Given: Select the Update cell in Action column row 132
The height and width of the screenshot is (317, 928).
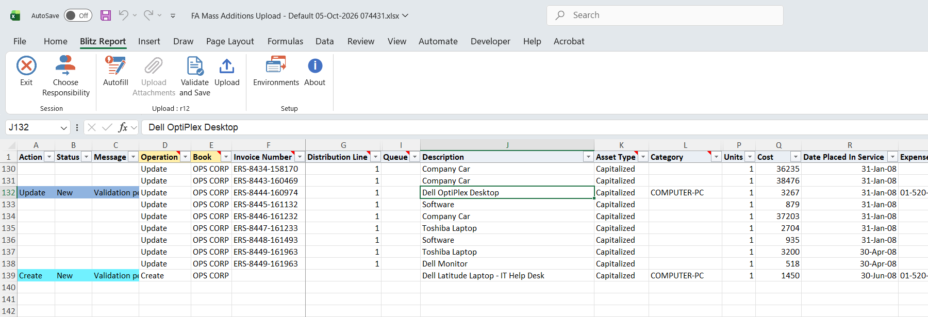Looking at the screenshot, I should [x=36, y=193].
